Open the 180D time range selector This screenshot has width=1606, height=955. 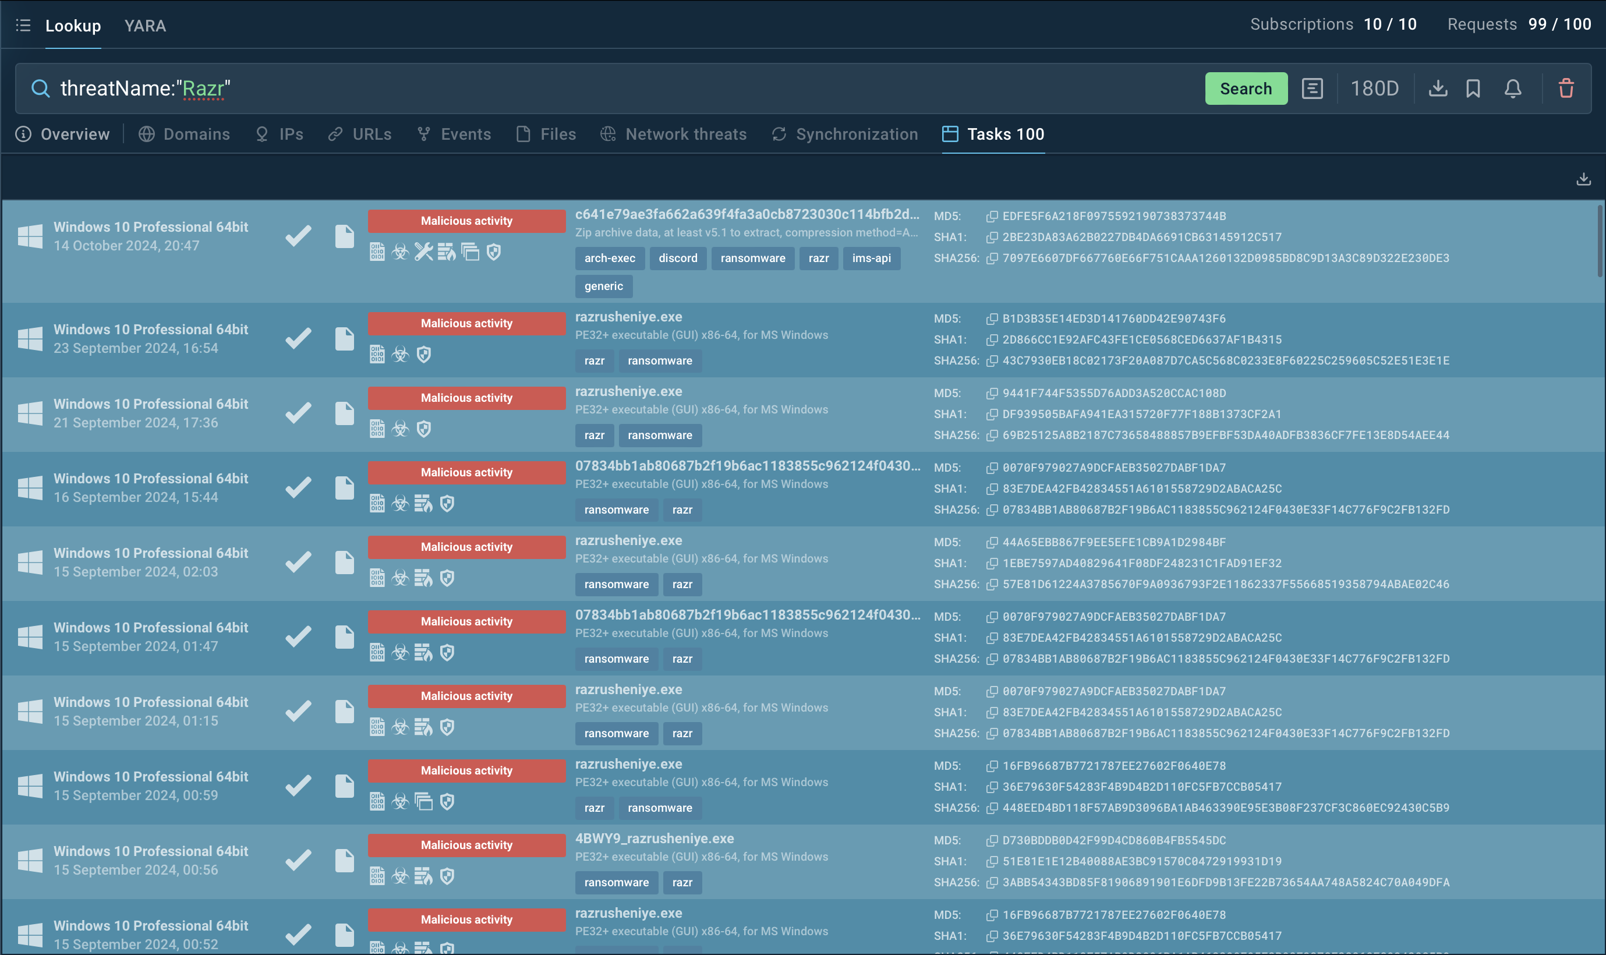coord(1374,88)
